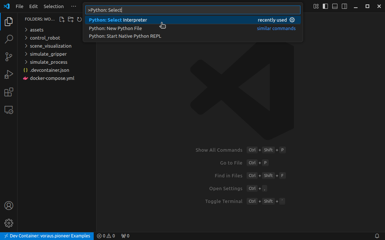
Task: Run Python: New Python File command
Action: click(193, 28)
